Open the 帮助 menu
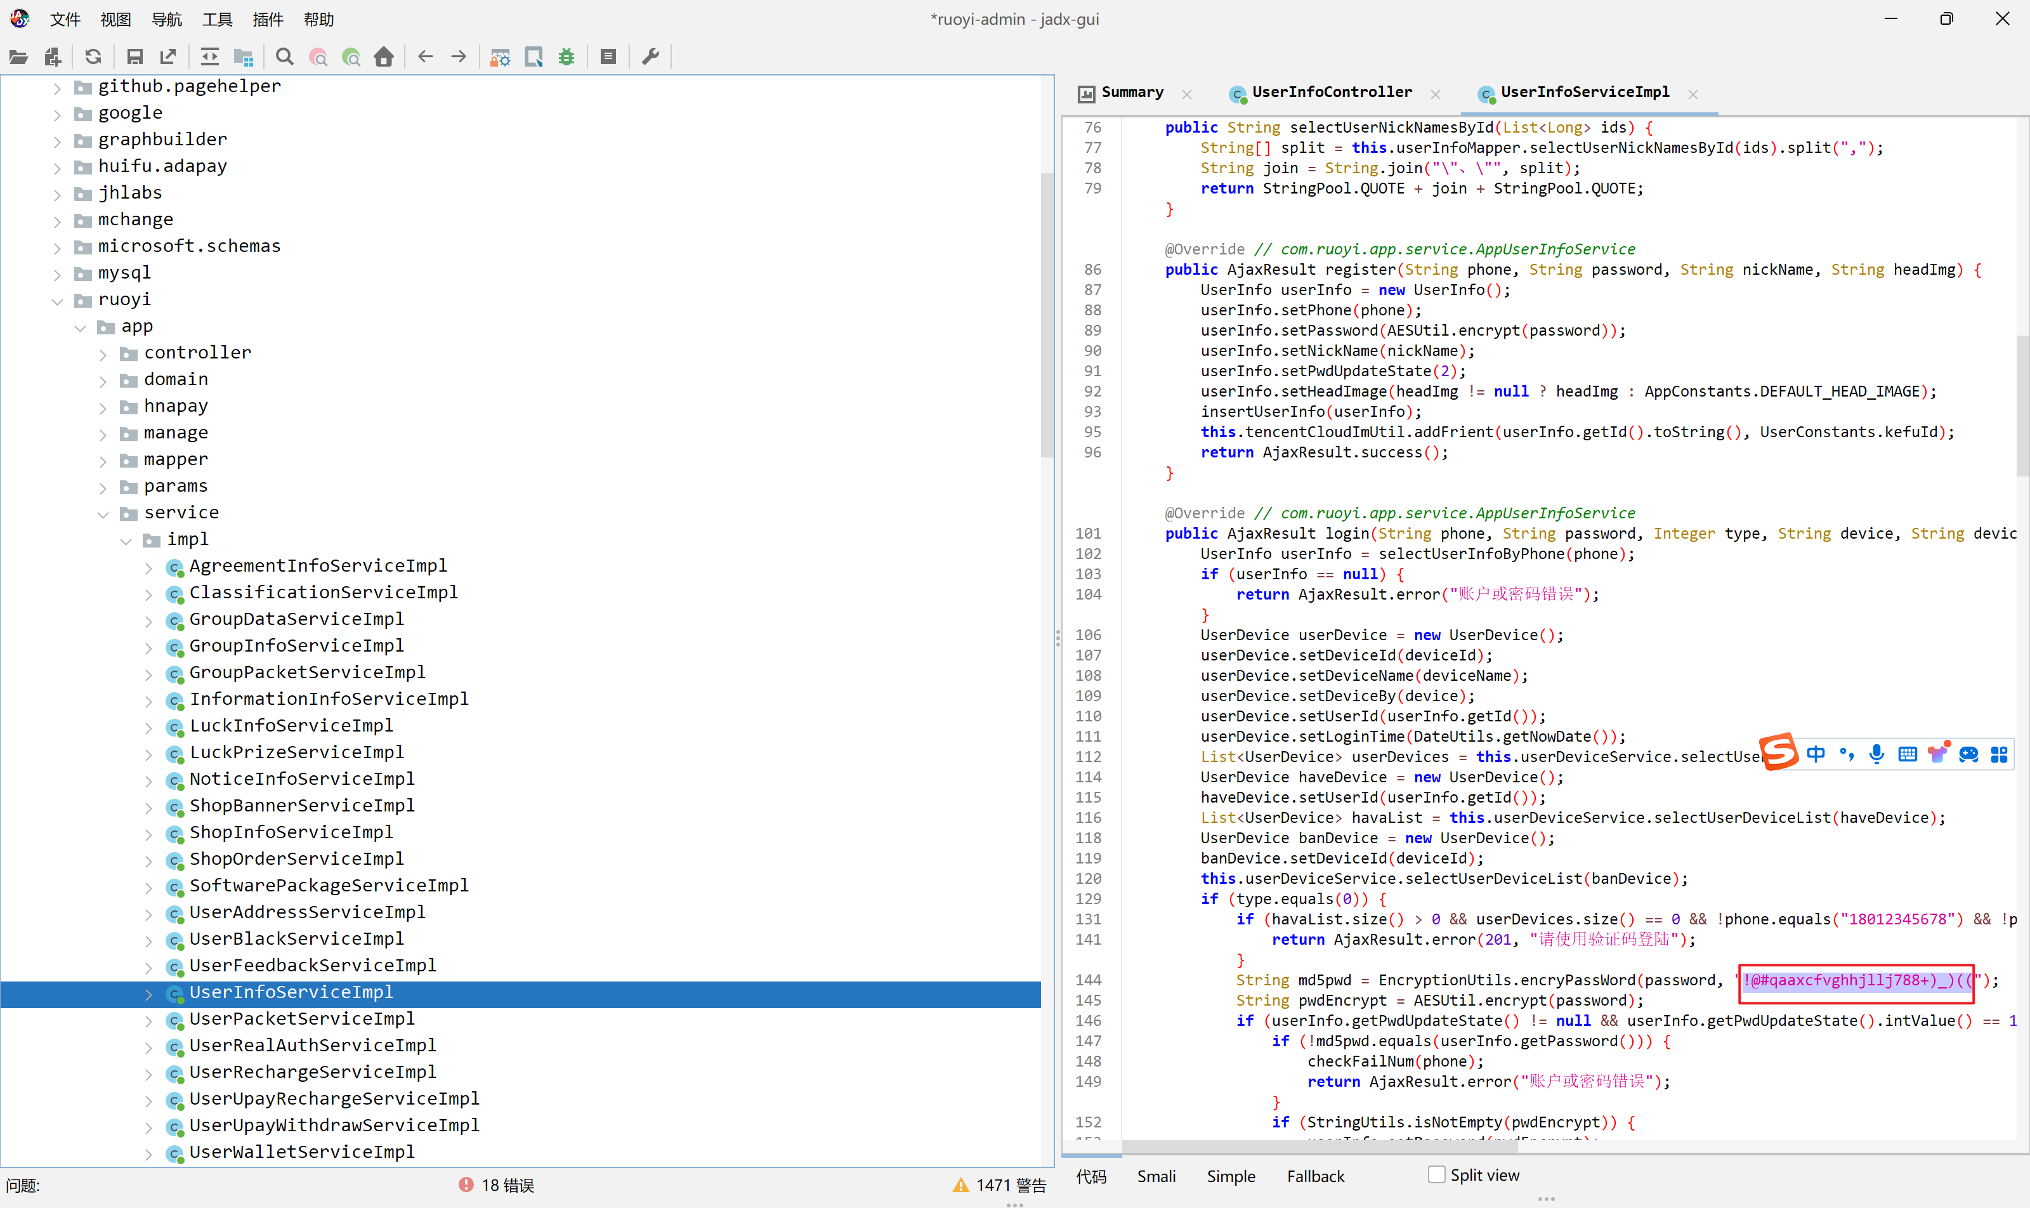The height and width of the screenshot is (1208, 2030). [x=319, y=20]
